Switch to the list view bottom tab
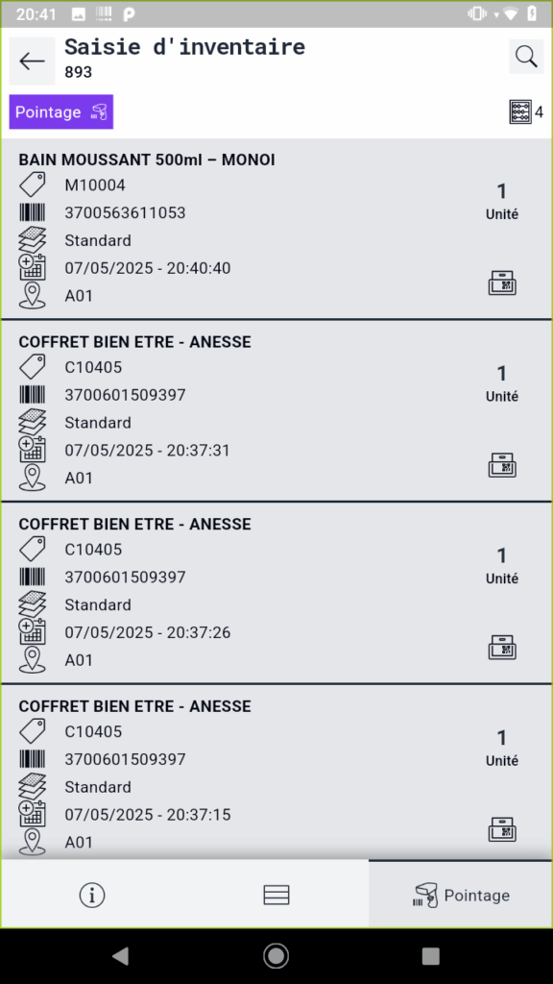Viewport: 553px width, 984px height. (276, 895)
